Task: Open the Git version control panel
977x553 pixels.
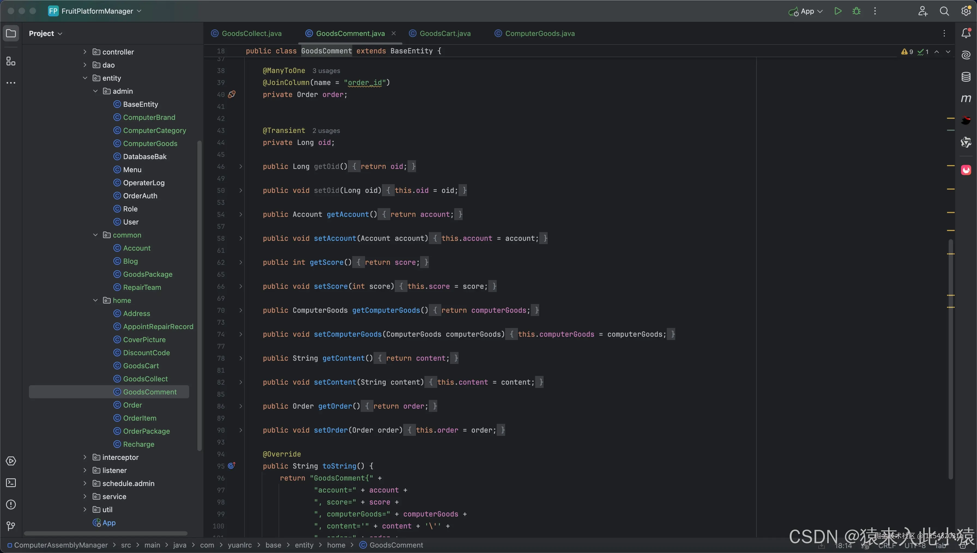Action: [11, 526]
